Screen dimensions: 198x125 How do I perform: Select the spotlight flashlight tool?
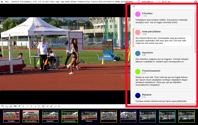point(51,106)
